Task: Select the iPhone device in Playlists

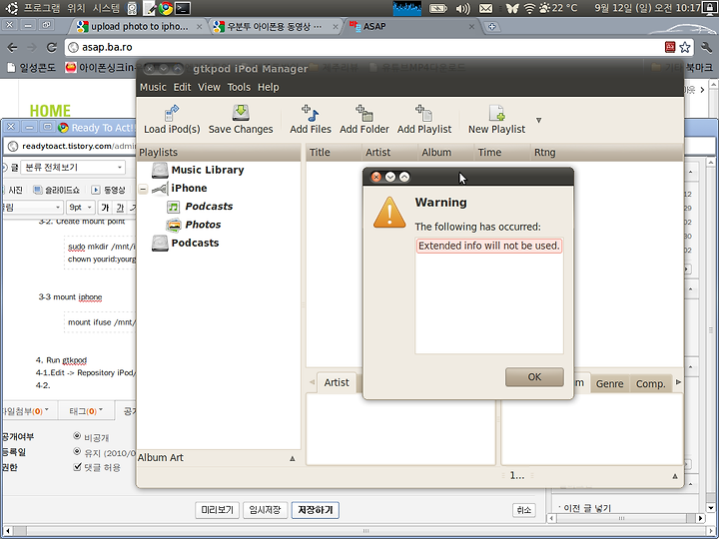Action: [x=189, y=188]
